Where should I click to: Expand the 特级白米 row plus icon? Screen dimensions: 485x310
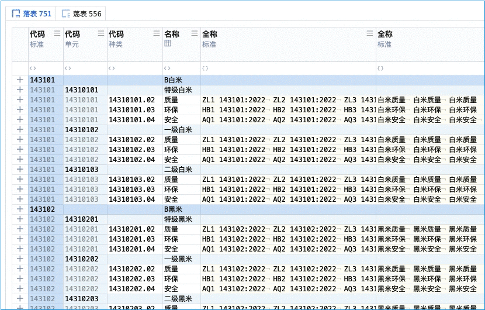(20, 90)
